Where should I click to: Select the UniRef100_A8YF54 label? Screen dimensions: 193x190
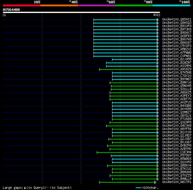(x=177, y=129)
